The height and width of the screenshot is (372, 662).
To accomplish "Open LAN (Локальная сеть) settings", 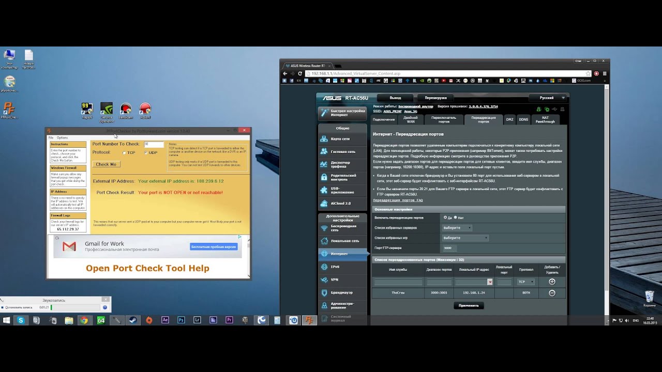I will click(342, 241).
